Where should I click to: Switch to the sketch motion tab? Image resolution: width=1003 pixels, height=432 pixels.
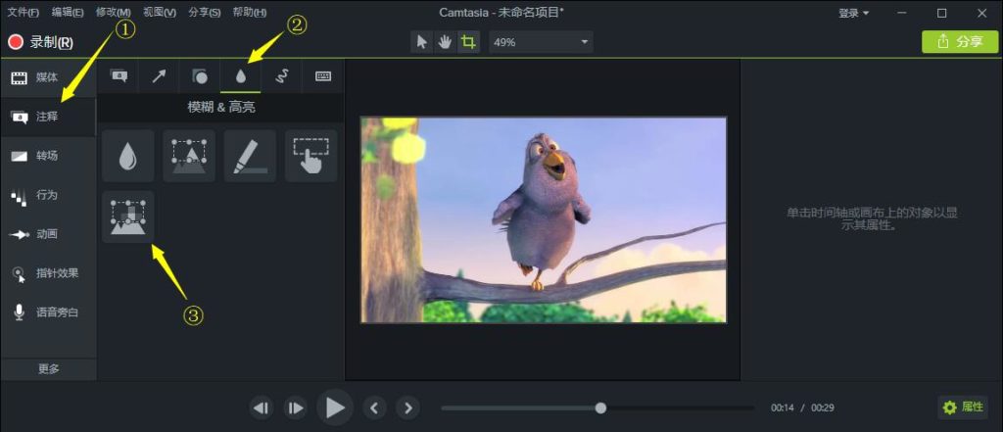tap(281, 76)
